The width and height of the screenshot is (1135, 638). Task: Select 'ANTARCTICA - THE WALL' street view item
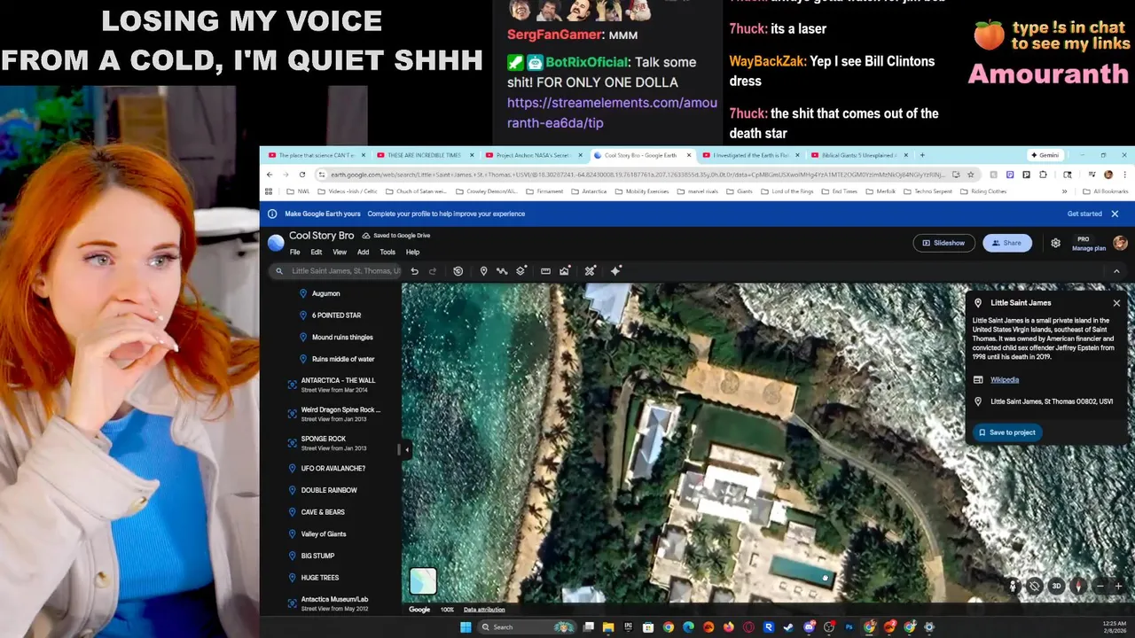coord(338,385)
